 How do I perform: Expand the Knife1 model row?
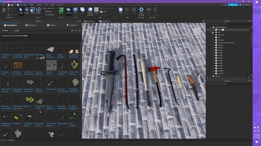point(213,48)
